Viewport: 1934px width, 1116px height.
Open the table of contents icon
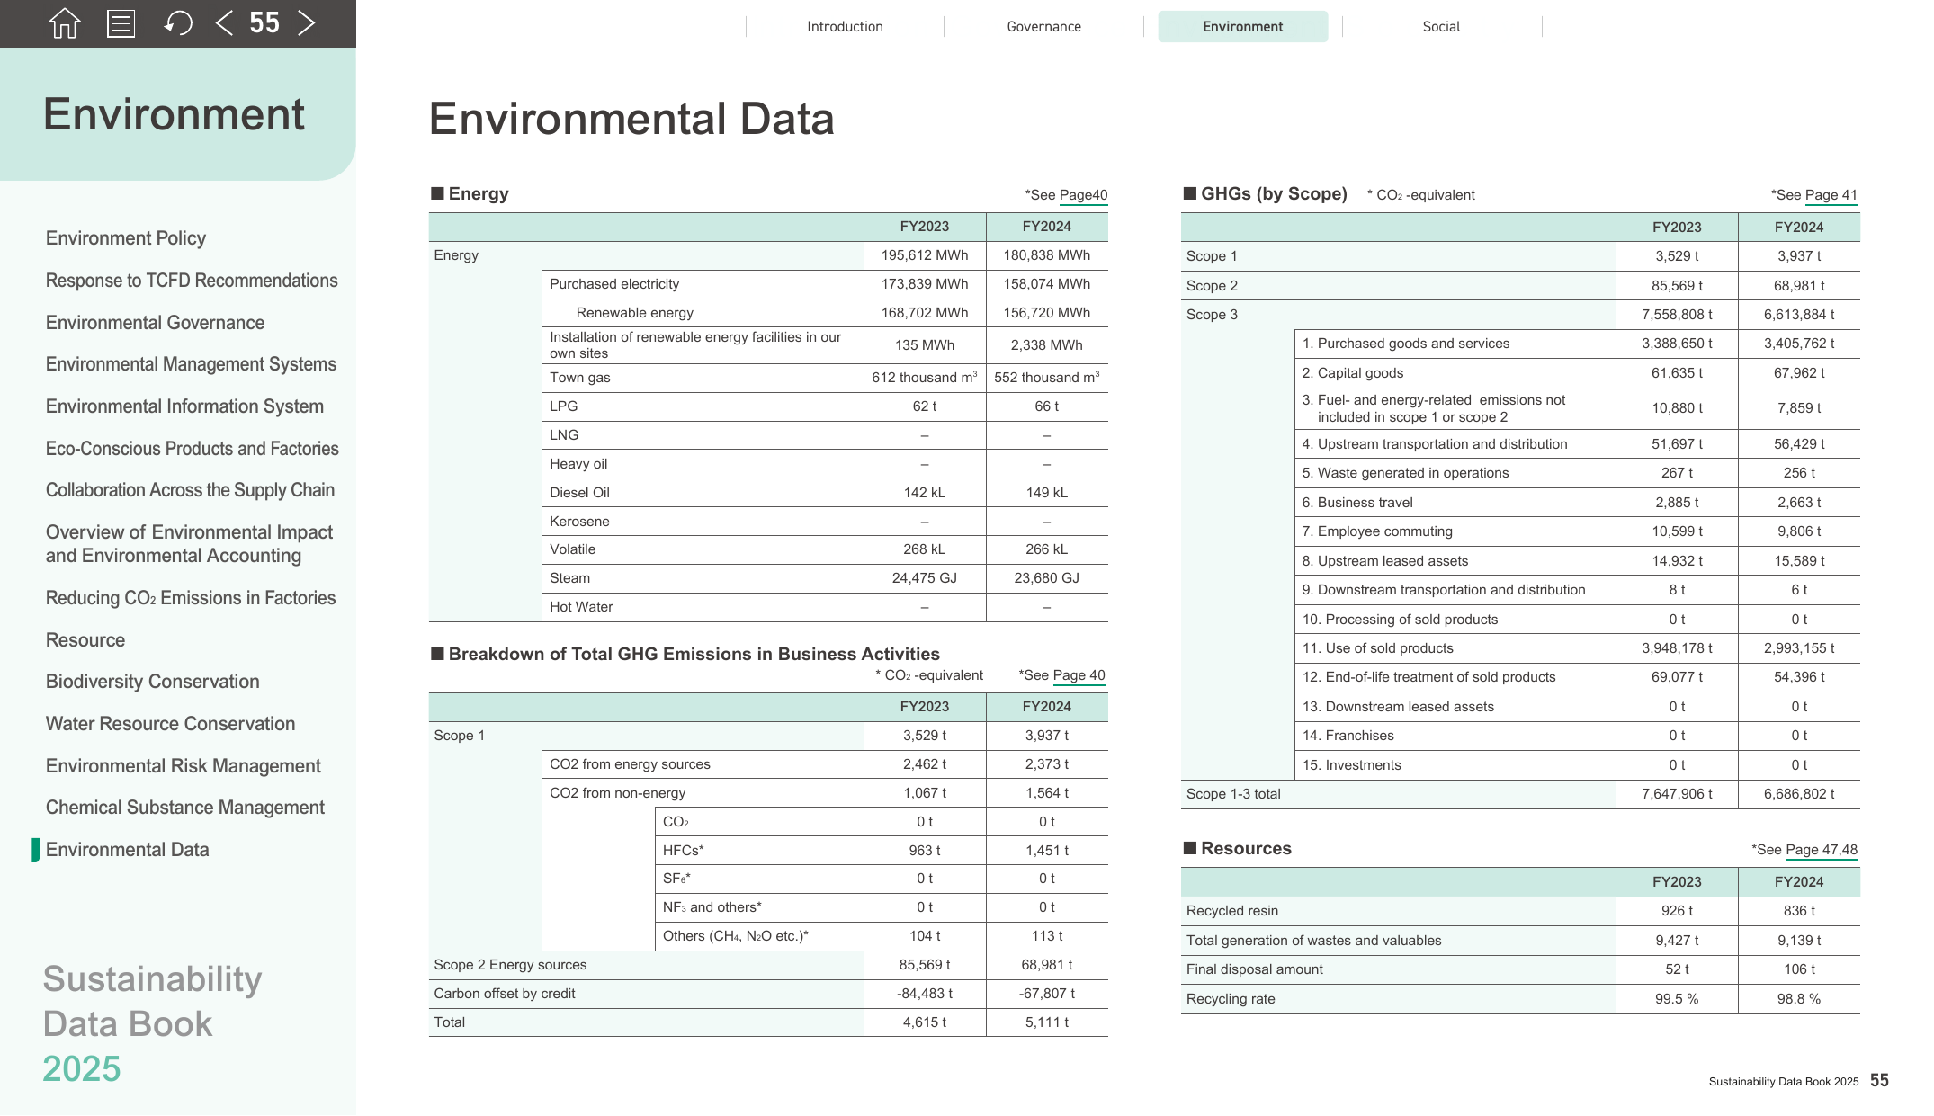(x=121, y=23)
